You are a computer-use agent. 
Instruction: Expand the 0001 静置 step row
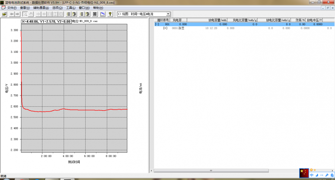(165, 28)
